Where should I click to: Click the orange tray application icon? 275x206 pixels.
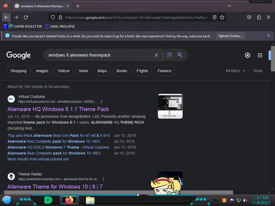pyautogui.click(x=224, y=200)
